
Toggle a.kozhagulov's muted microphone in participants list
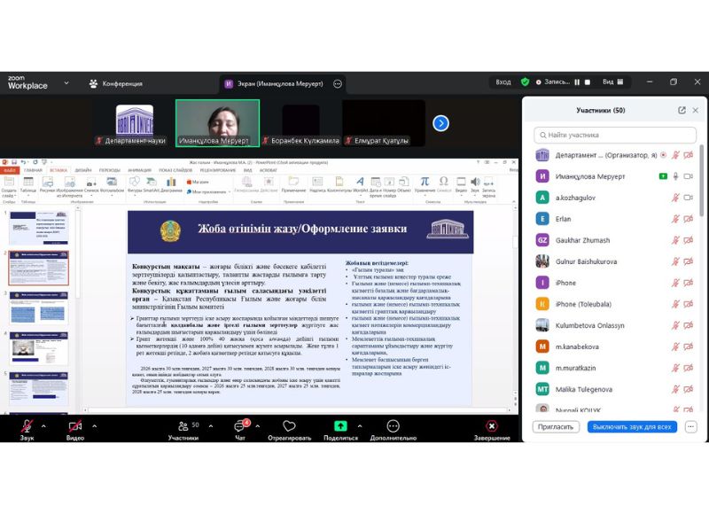click(675, 198)
